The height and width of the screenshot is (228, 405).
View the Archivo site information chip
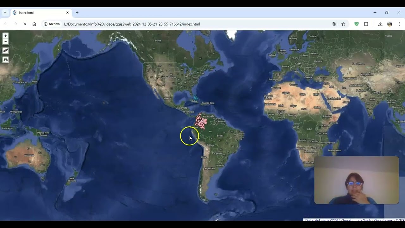pyautogui.click(x=52, y=24)
